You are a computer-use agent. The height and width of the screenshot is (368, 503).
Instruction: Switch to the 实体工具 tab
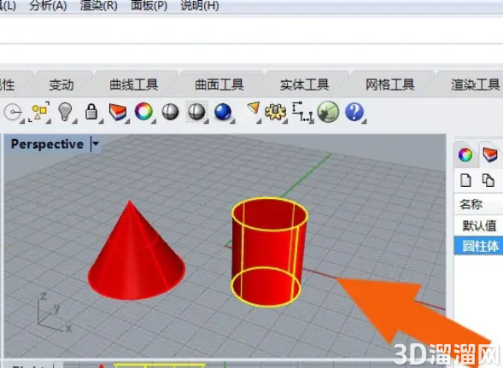pos(304,85)
